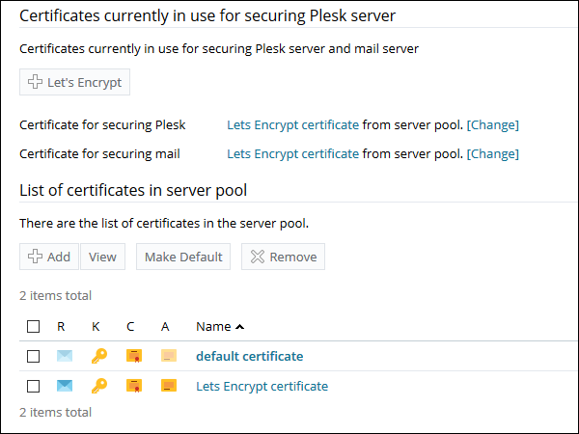
Task: Change the certificate for securing Plesk
Action: pyautogui.click(x=493, y=124)
